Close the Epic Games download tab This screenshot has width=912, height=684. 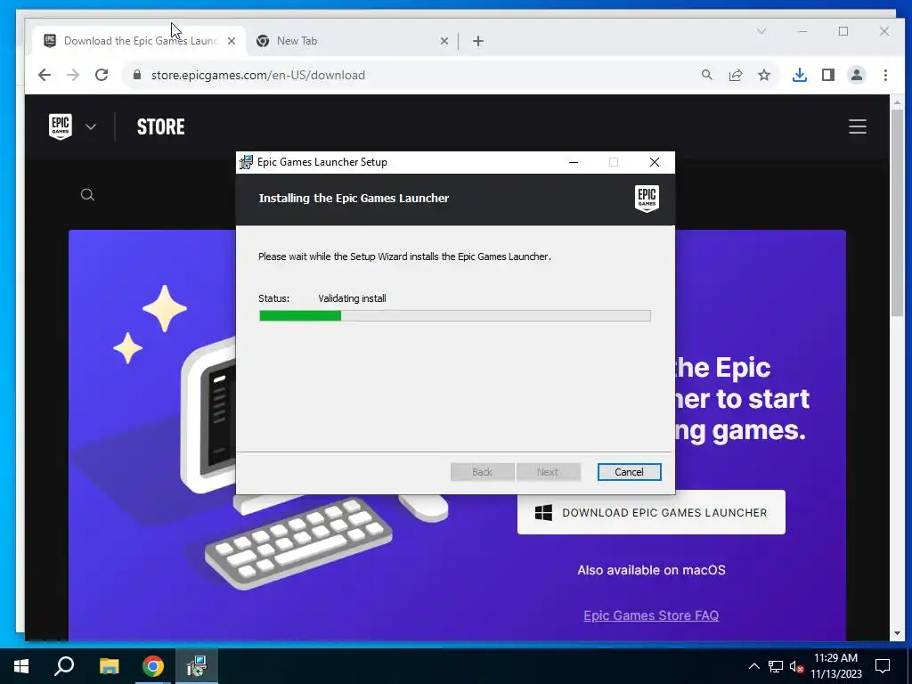point(232,41)
